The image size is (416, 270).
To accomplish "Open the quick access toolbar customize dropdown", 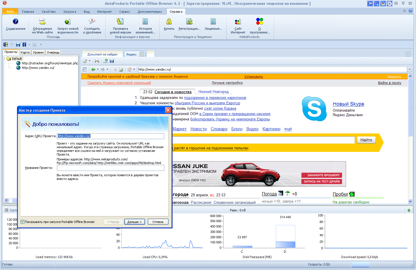I will coord(41,44).
